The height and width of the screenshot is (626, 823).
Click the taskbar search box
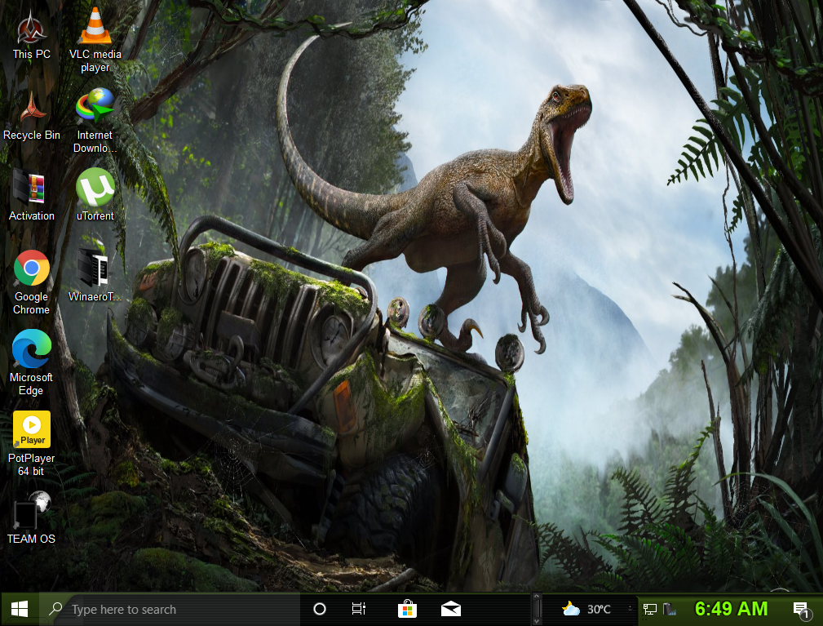[x=169, y=609]
